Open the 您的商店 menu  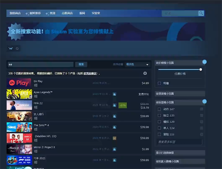click(x=15, y=13)
